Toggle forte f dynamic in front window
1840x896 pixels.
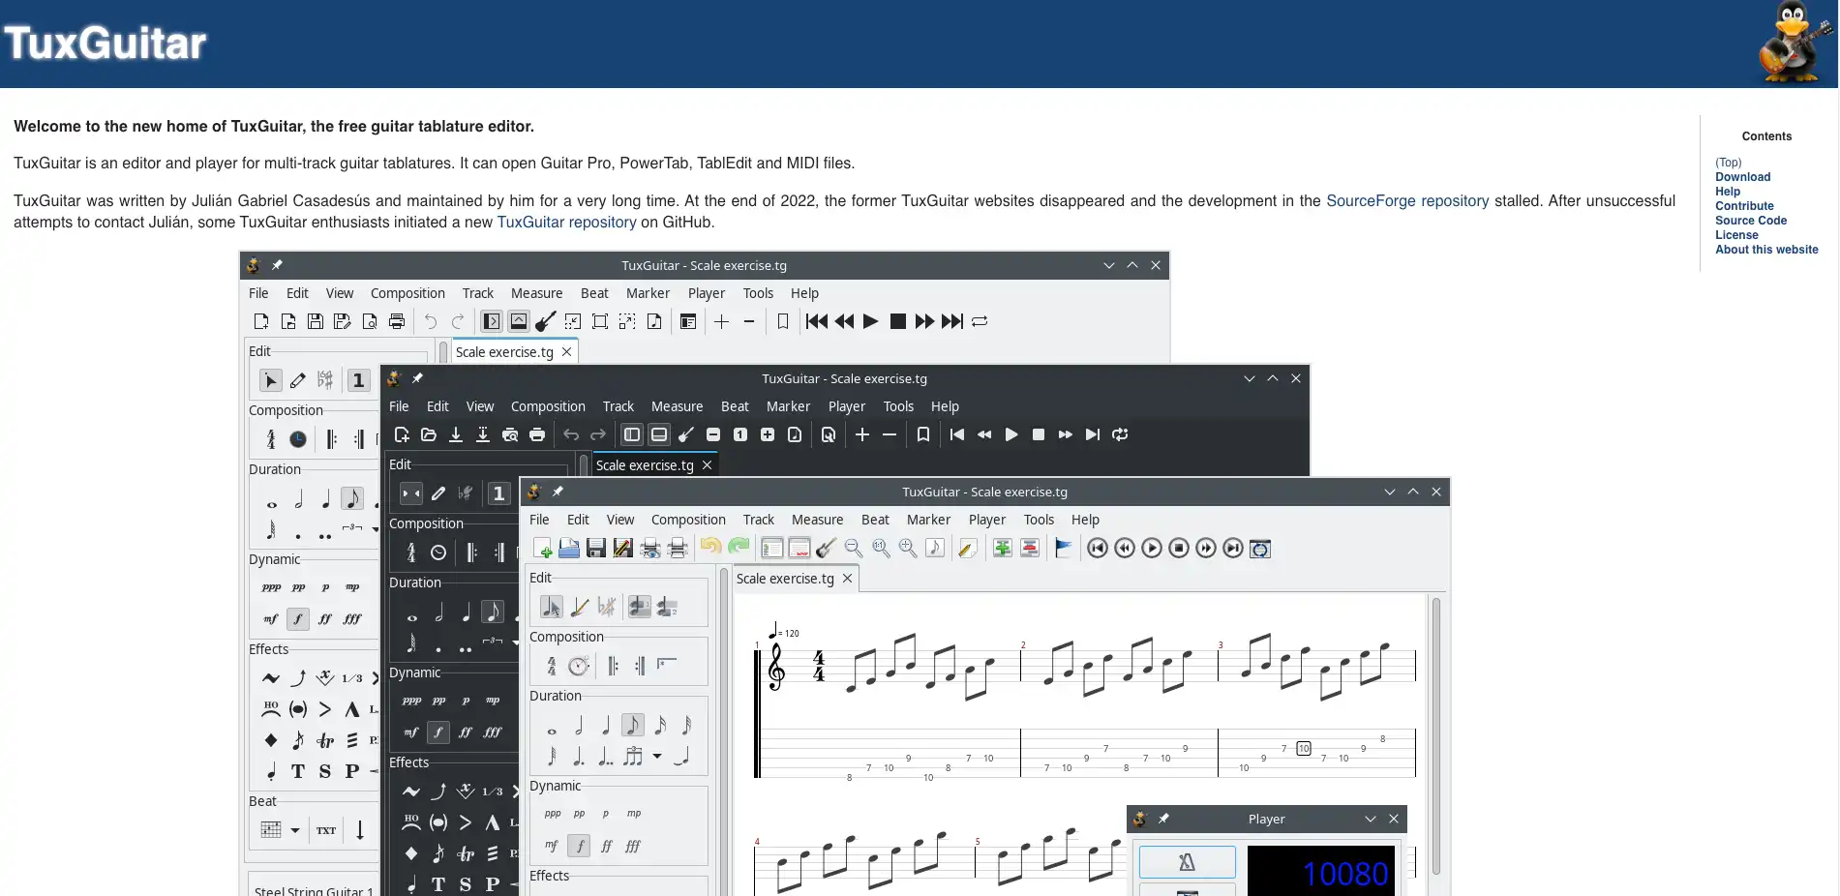coord(579,846)
